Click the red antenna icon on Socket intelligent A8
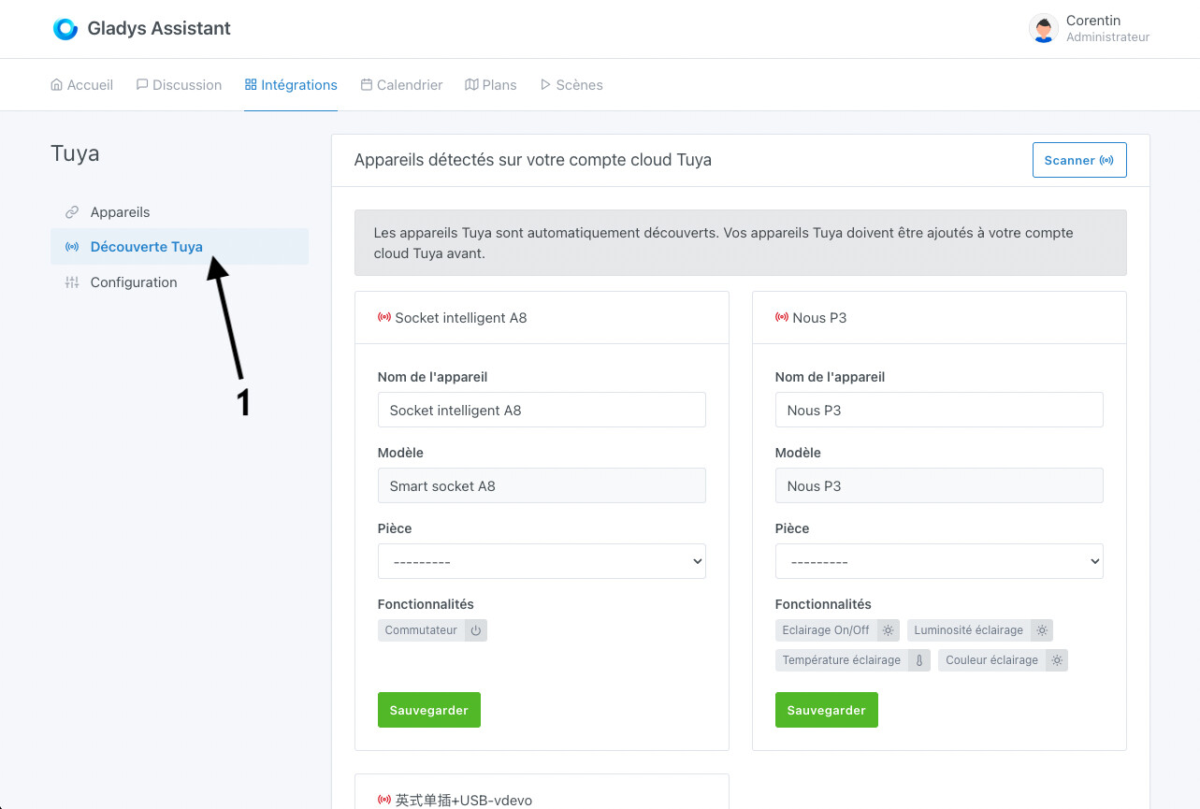The image size is (1200, 809). [384, 317]
